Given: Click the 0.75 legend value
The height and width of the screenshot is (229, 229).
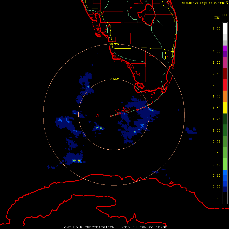Looking at the screenshot, I should click(217, 142).
